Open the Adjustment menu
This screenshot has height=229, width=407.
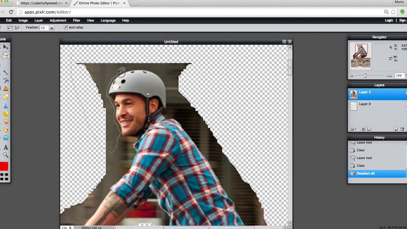58,20
